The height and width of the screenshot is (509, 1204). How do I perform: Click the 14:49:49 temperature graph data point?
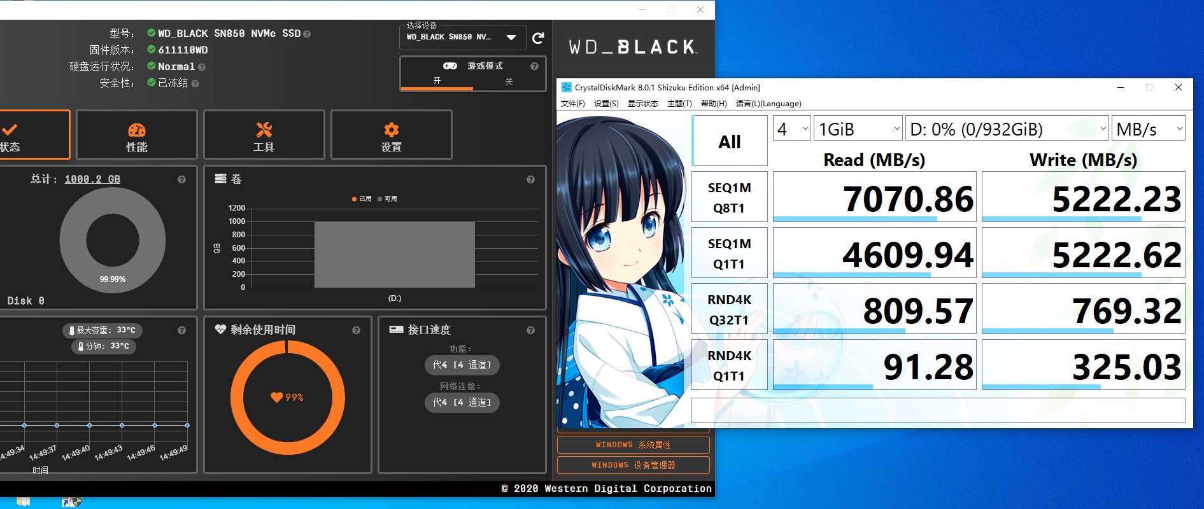pos(187,425)
